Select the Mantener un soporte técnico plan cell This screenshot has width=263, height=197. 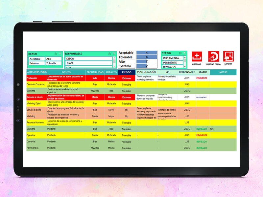pyautogui.click(x=146, y=97)
